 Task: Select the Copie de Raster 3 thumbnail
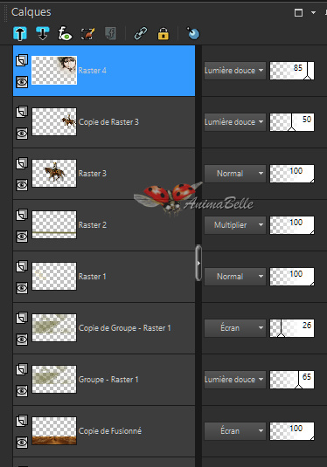point(54,122)
